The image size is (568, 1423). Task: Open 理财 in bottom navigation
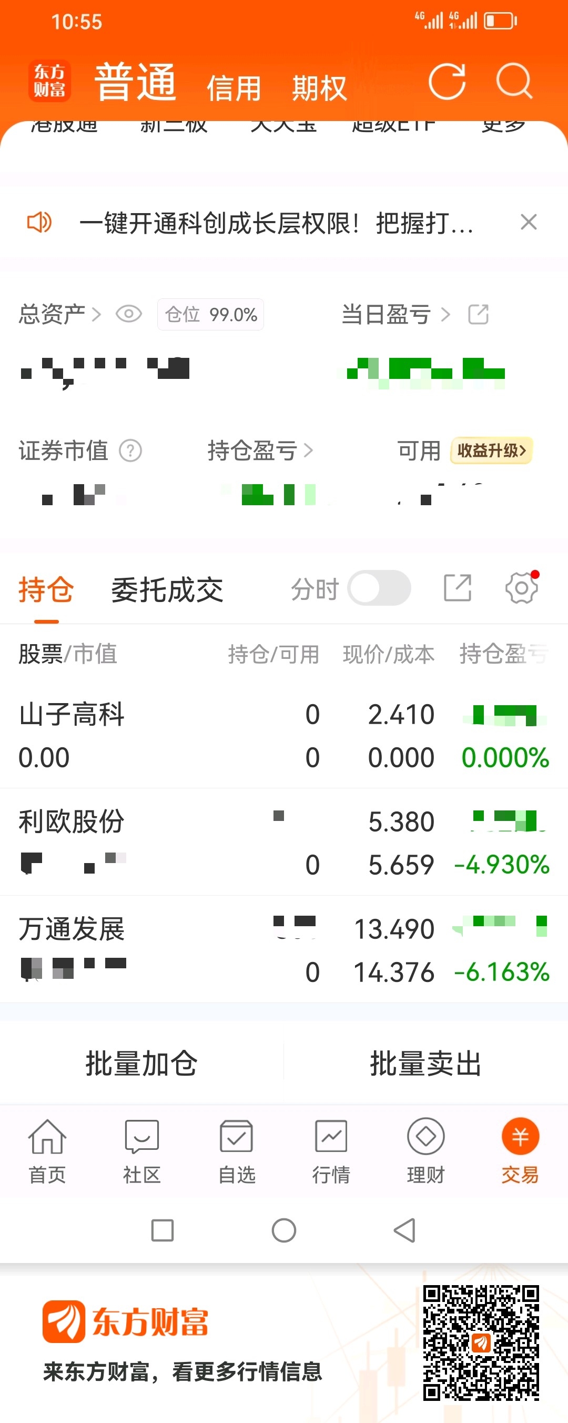tap(425, 1153)
